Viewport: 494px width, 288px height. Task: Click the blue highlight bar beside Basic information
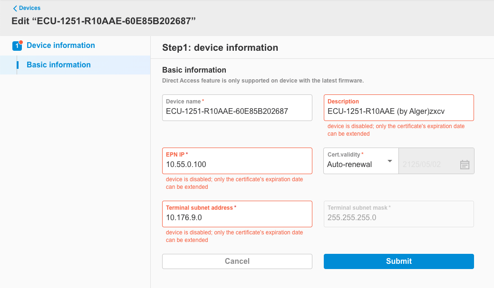click(x=18, y=65)
